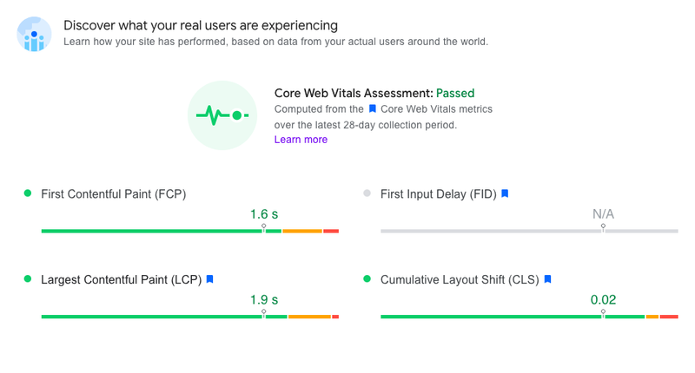Click the blue bookmark beside Core Web Vitals metrics
The width and height of the screenshot is (695, 373).
pos(373,108)
